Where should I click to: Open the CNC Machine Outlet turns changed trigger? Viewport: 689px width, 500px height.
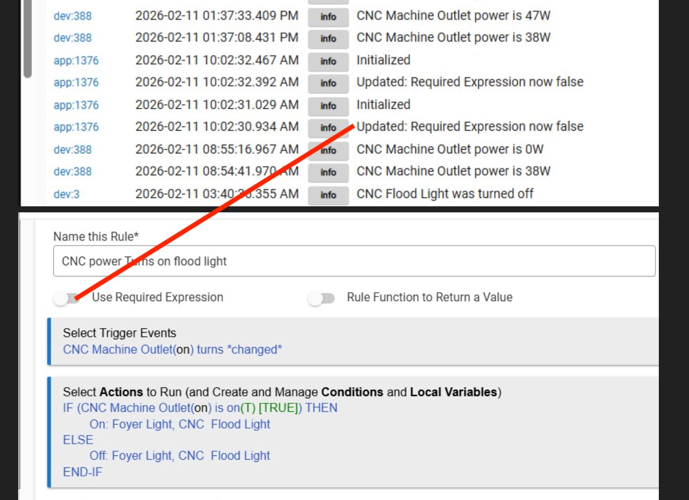point(172,349)
